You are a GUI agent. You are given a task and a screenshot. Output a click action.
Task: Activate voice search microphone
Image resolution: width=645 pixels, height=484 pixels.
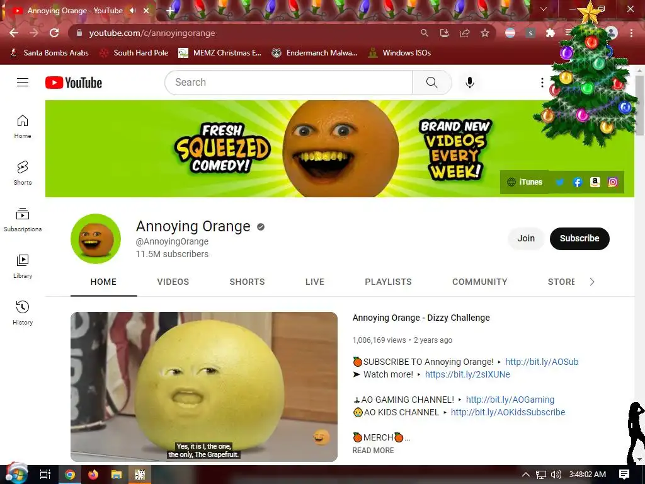point(470,83)
